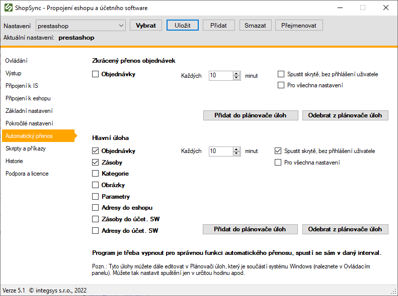Click the upper Odebrat z plánovače úloh button
The image size is (398, 296).
(345, 115)
